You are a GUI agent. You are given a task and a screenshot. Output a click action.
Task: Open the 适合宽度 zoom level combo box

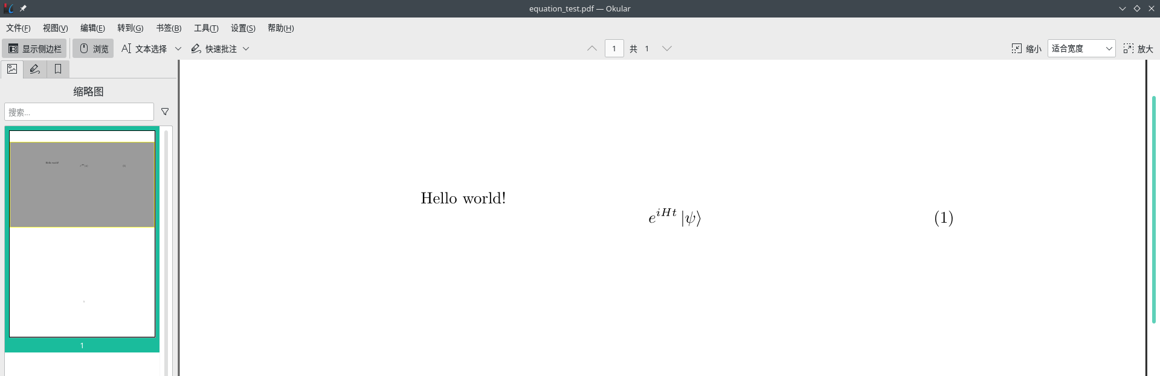tap(1081, 49)
